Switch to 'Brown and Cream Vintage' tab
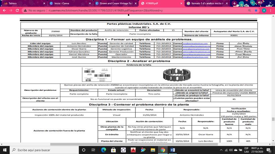The width and height of the screenshot is (275, 154). [x=116, y=3]
